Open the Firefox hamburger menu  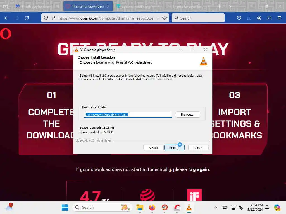pyautogui.click(x=279, y=18)
